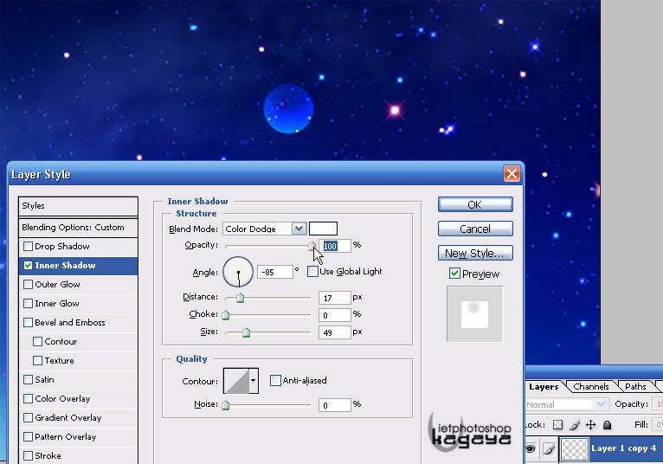The image size is (663, 464).
Task: Click the Opacity slider handle
Action: point(312,246)
